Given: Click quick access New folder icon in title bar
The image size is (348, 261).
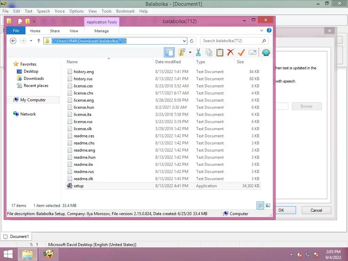Looking at the screenshot, I should pyautogui.click(x=28, y=21).
